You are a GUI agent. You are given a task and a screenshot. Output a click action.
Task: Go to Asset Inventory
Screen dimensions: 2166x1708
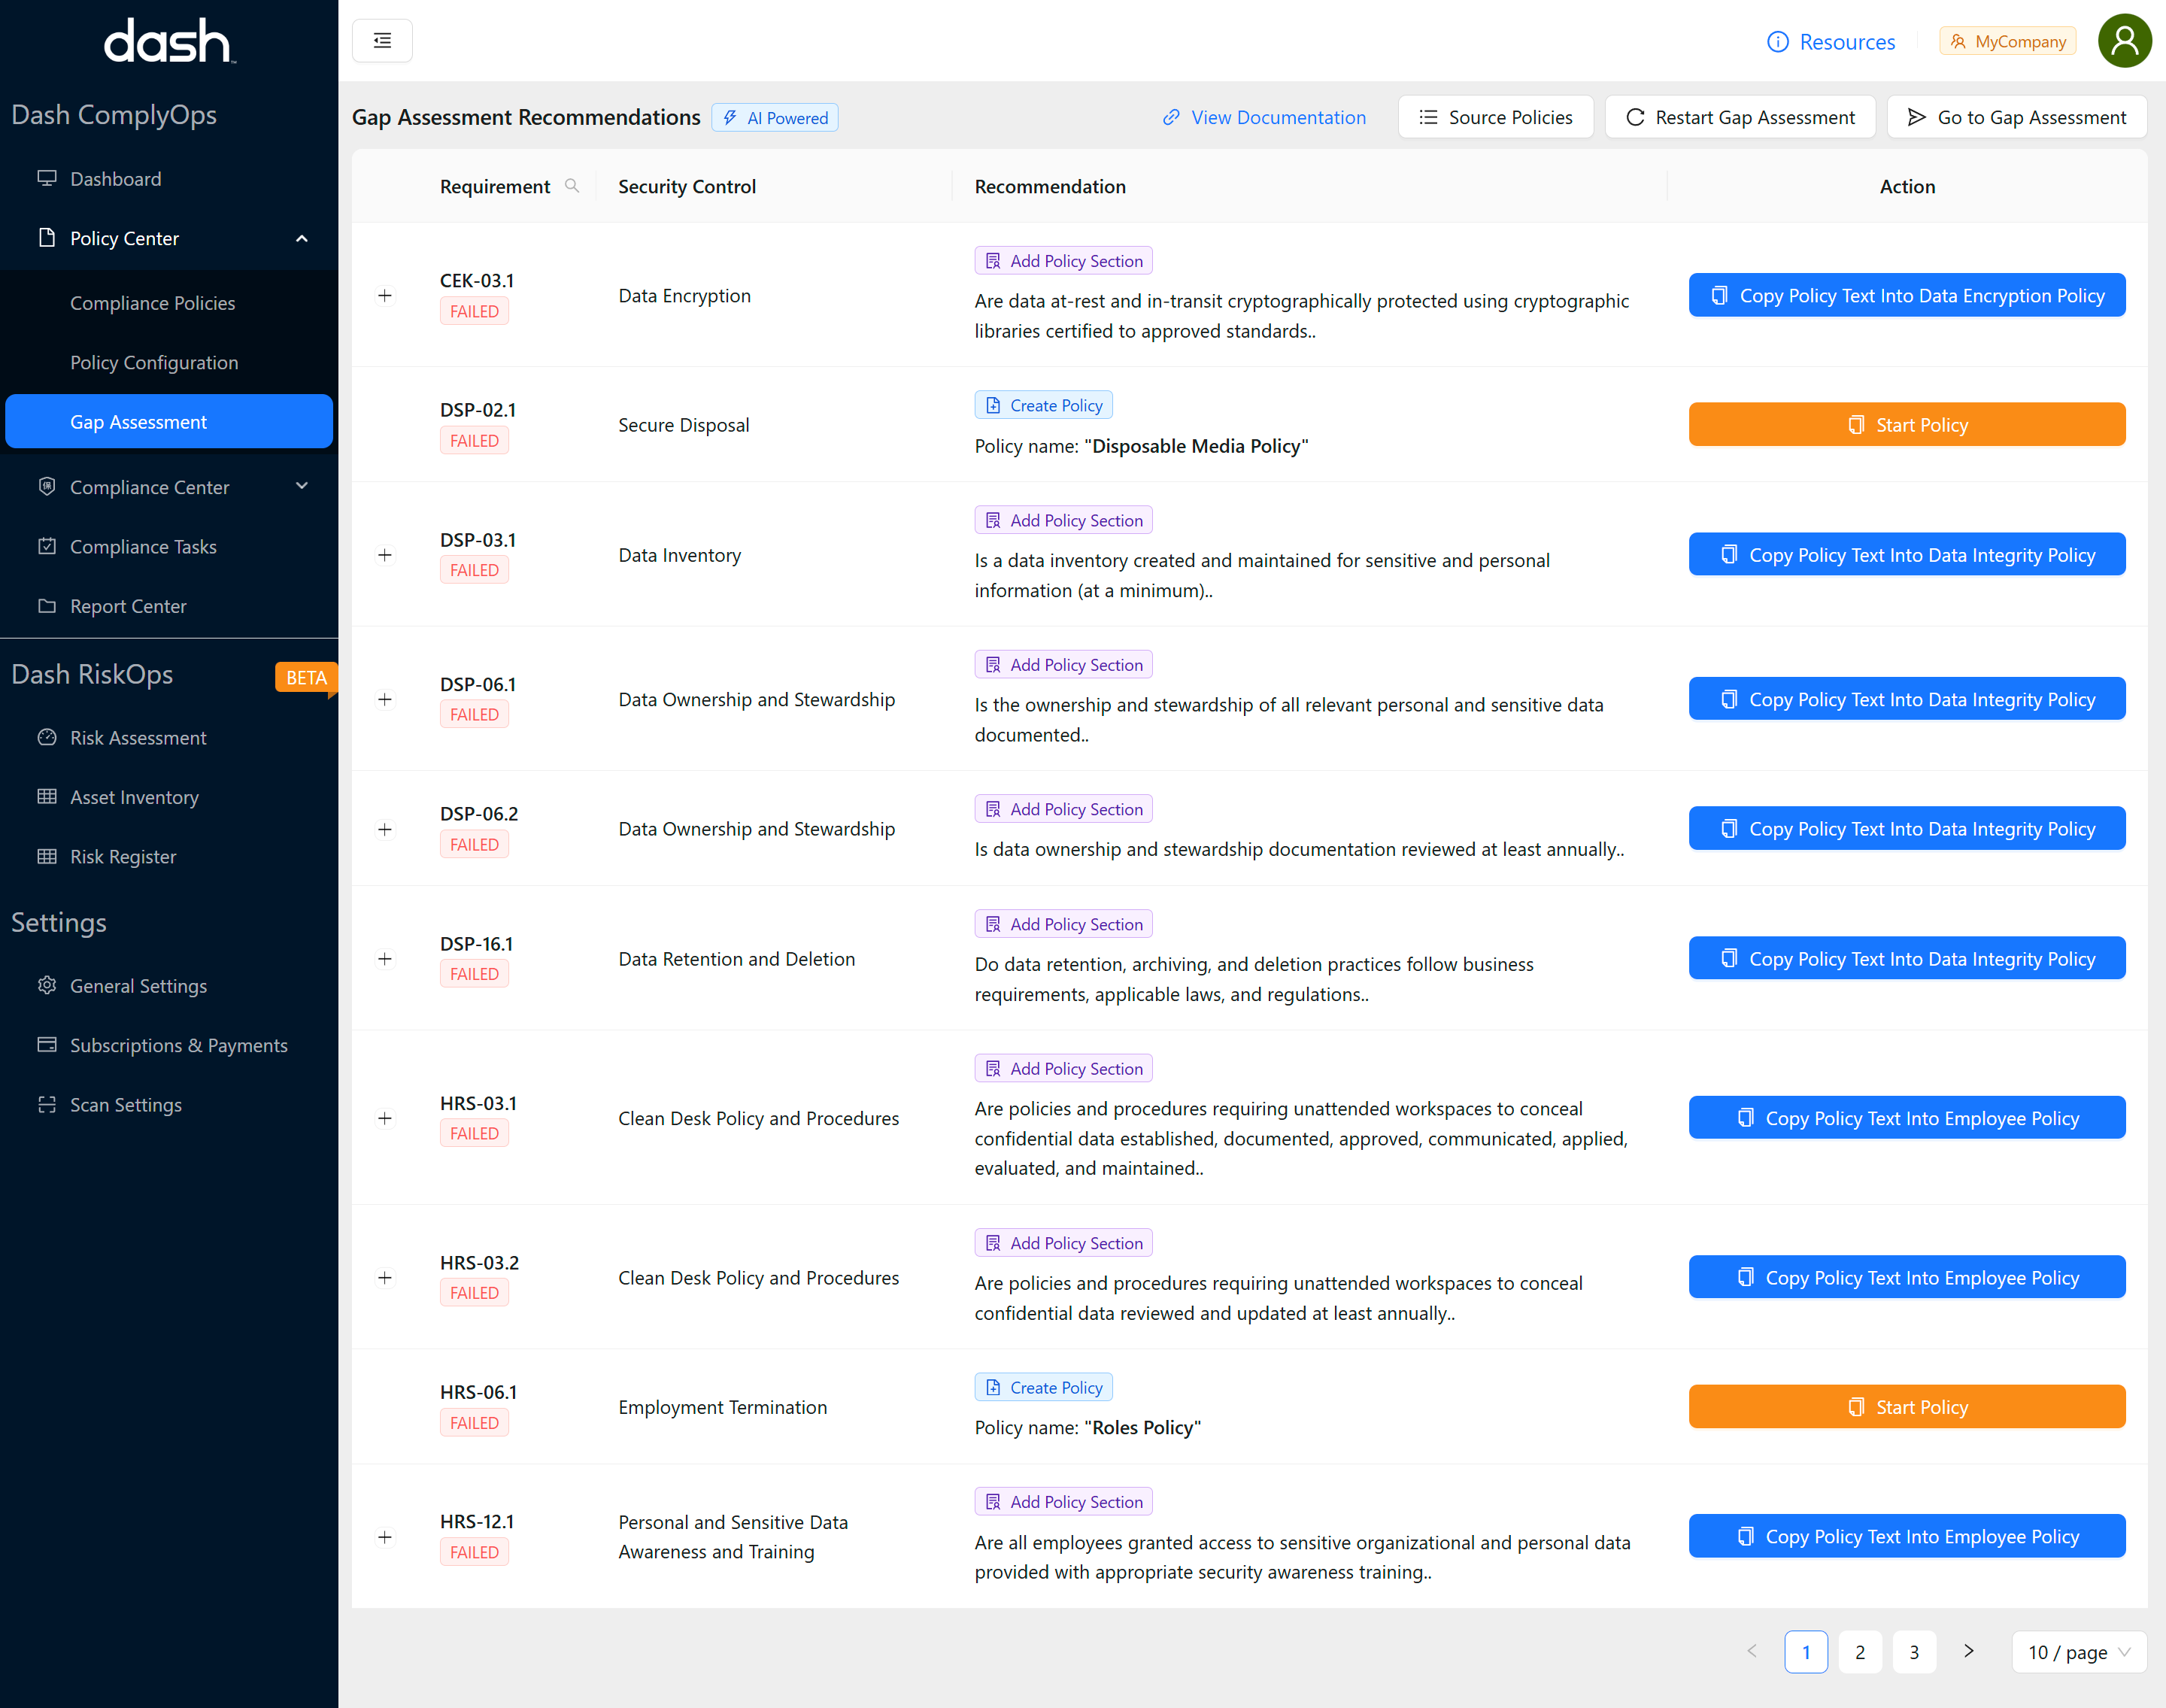(134, 797)
